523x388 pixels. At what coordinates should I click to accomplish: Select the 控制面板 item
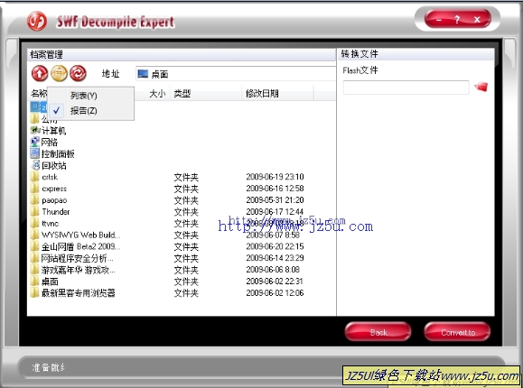tap(58, 153)
